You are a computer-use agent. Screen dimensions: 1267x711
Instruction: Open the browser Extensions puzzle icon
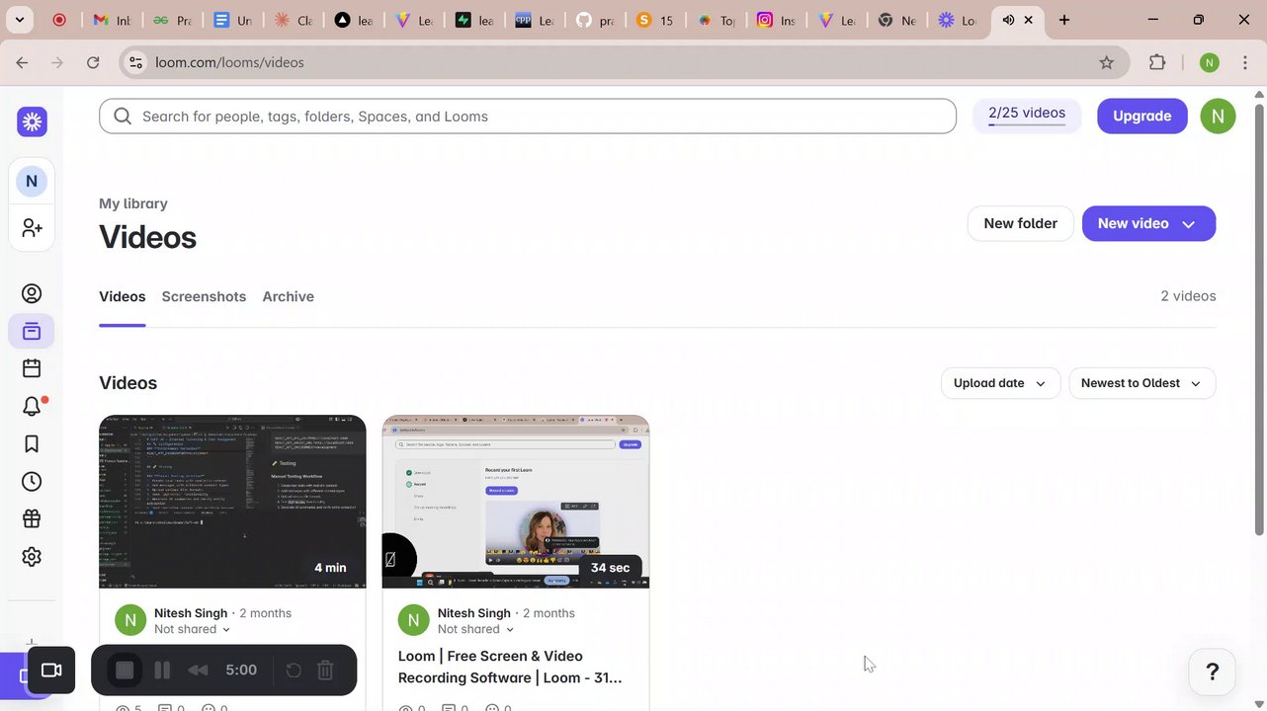[x=1157, y=62]
